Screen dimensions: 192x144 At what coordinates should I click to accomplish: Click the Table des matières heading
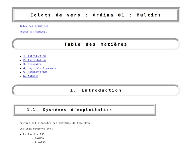coord(96,44)
